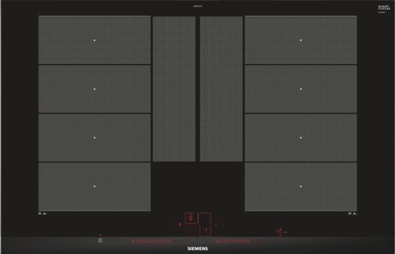Tap the red indicator above power symbol

pyautogui.click(x=100, y=235)
